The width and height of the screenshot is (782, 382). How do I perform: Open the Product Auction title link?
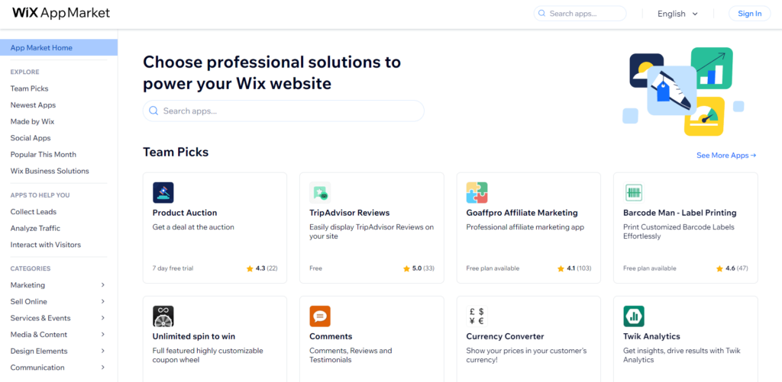185,213
